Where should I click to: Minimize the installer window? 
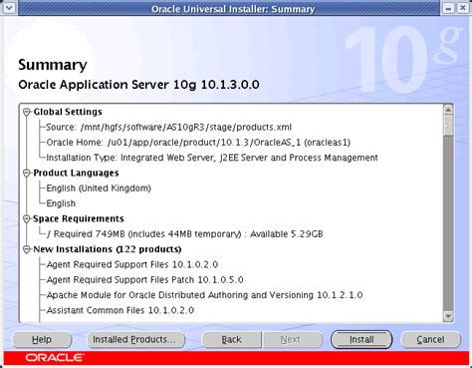tap(448, 8)
